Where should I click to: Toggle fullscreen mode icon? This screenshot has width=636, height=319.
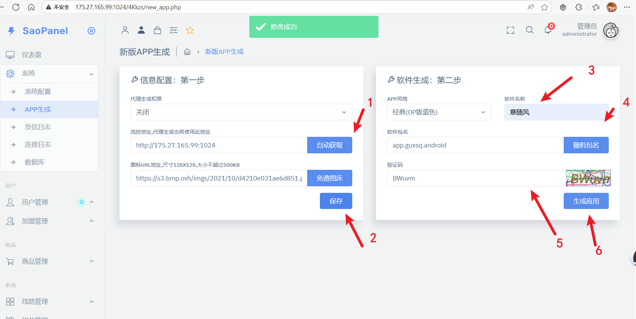510,30
